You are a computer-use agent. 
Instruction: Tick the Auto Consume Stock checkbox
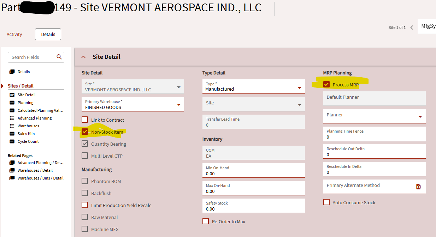(x=326, y=202)
